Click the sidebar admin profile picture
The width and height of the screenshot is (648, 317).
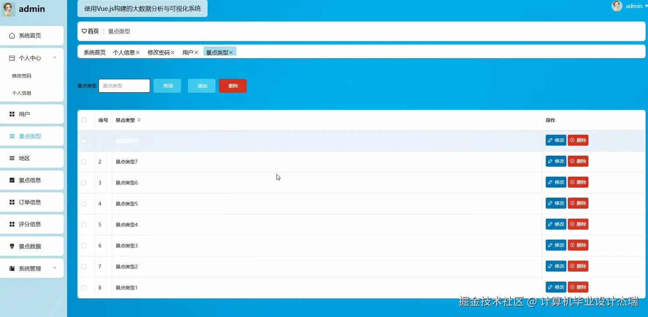click(9, 9)
